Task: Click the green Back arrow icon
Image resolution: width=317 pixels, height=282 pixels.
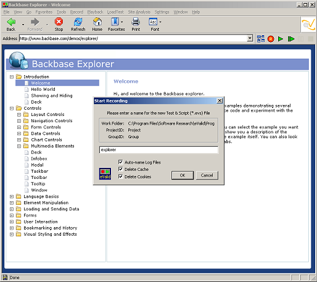Action: 11,22
